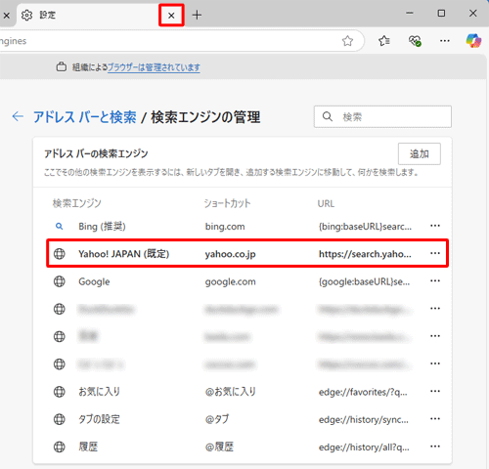
Task: Click the @タブ shortcut text
Action: [x=217, y=419]
